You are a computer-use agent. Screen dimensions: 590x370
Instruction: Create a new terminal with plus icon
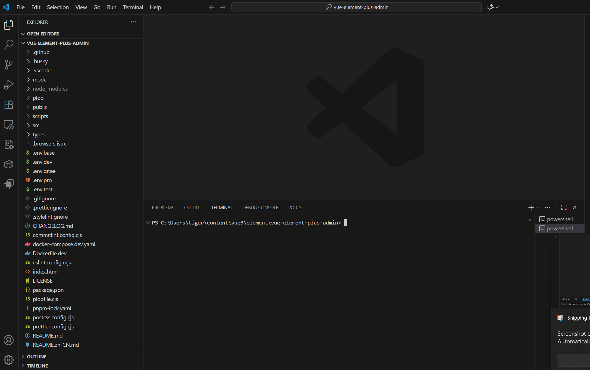[x=531, y=207]
